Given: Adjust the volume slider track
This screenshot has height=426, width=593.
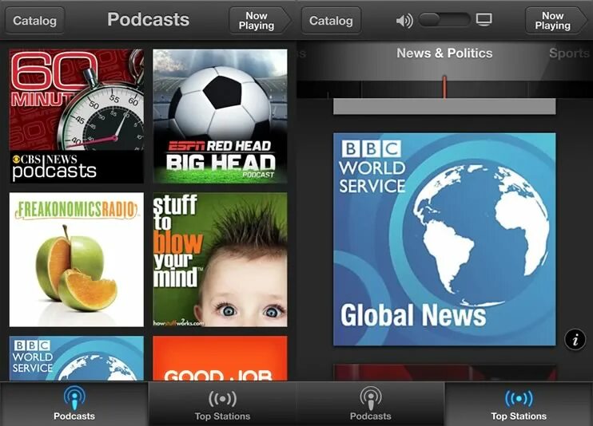Looking at the screenshot, I should point(444,20).
